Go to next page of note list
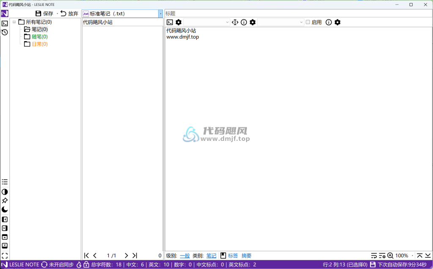Image resolution: width=433 pixels, height=269 pixels. 126,256
